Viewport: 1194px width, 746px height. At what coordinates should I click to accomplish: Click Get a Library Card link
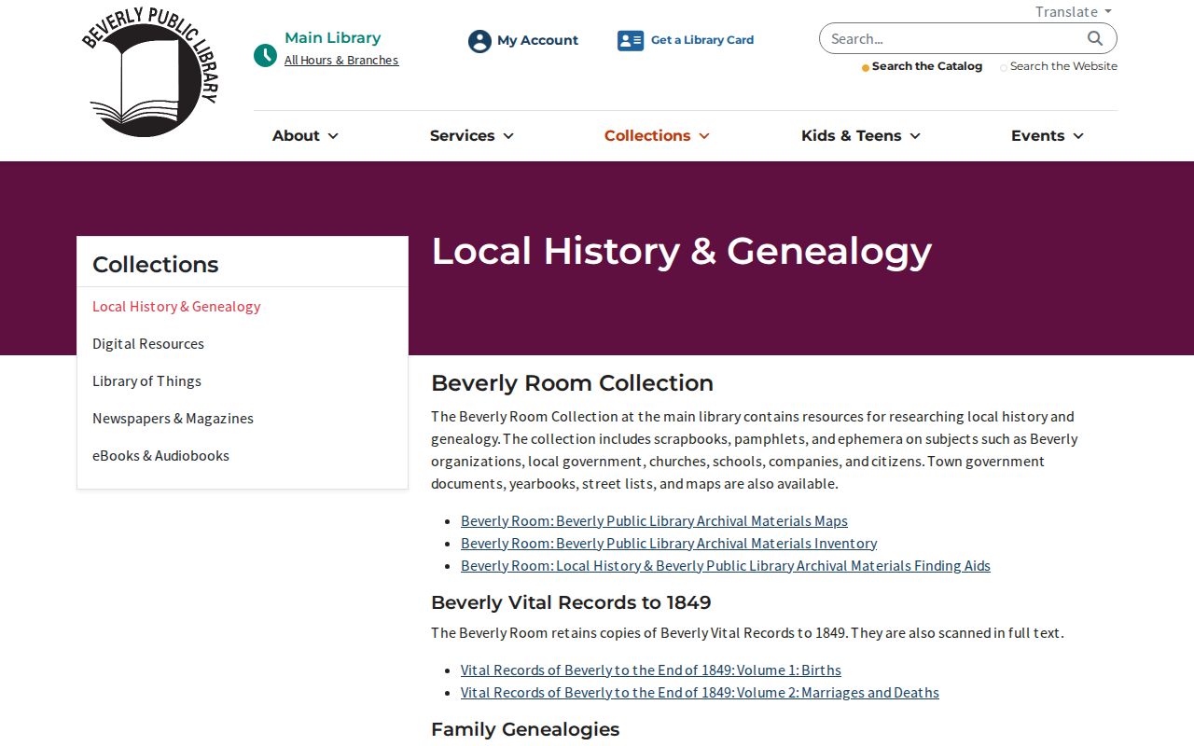point(702,40)
